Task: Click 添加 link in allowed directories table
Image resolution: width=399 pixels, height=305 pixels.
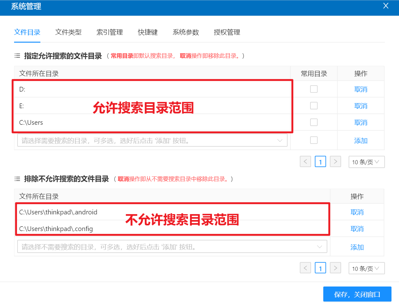Action: [x=361, y=141]
